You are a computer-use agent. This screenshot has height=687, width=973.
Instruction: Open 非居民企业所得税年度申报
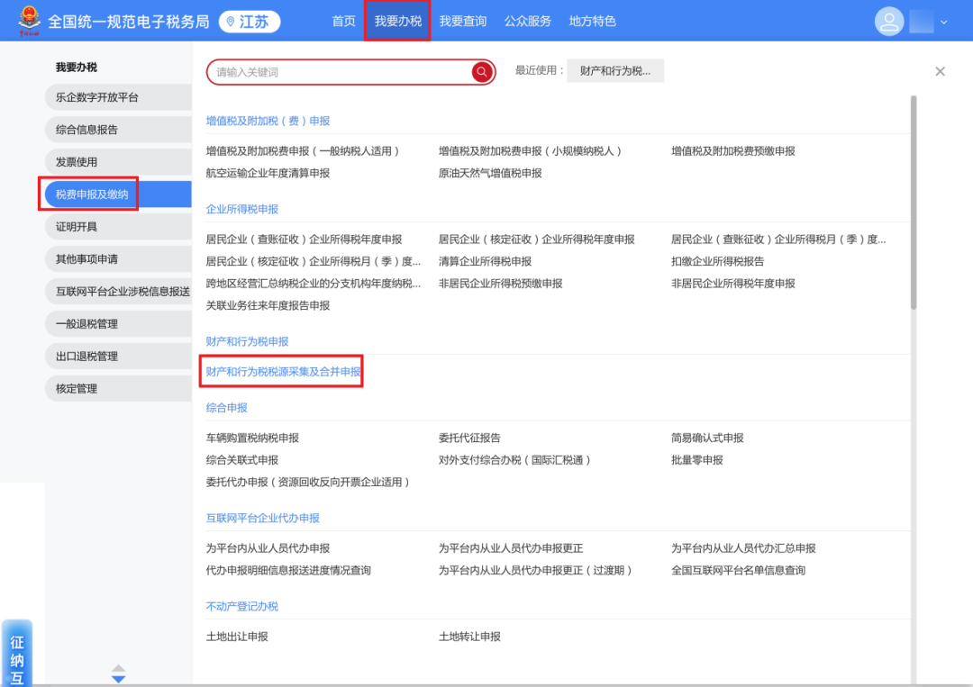click(x=732, y=284)
